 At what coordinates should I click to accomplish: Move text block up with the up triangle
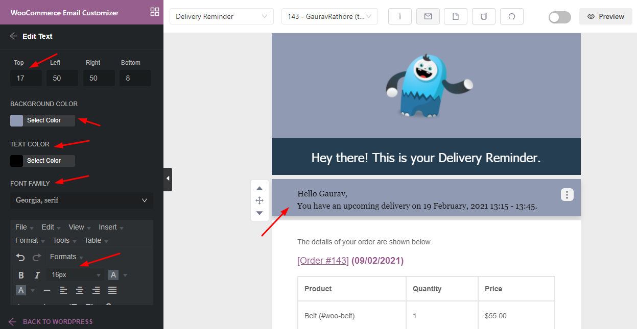click(x=259, y=188)
